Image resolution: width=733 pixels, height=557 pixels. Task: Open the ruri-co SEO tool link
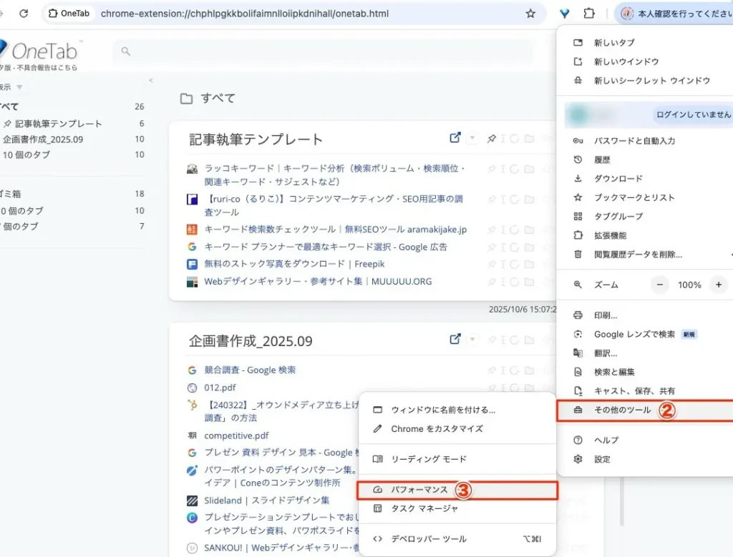coord(334,205)
